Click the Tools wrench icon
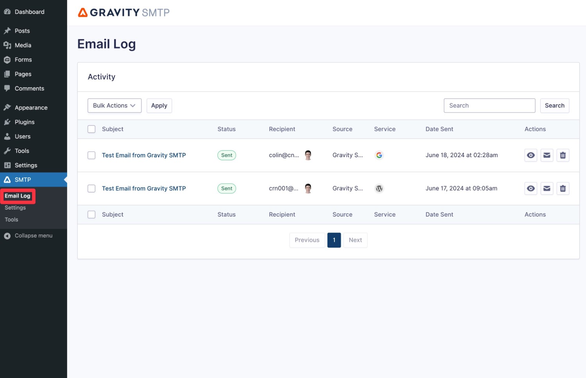This screenshot has height=378, width=586. 7,151
